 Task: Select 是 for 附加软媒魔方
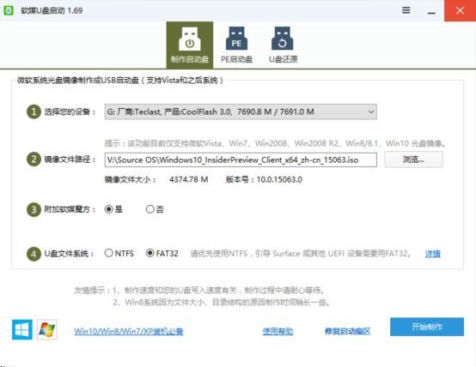click(113, 209)
